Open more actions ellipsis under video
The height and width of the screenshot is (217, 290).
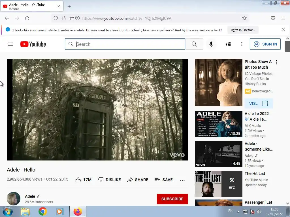tap(182, 180)
